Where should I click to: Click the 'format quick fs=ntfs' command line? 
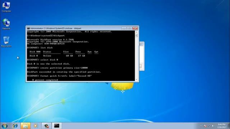(x=59, y=76)
